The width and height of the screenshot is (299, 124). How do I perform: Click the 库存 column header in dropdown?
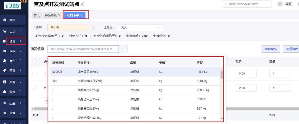200,63
